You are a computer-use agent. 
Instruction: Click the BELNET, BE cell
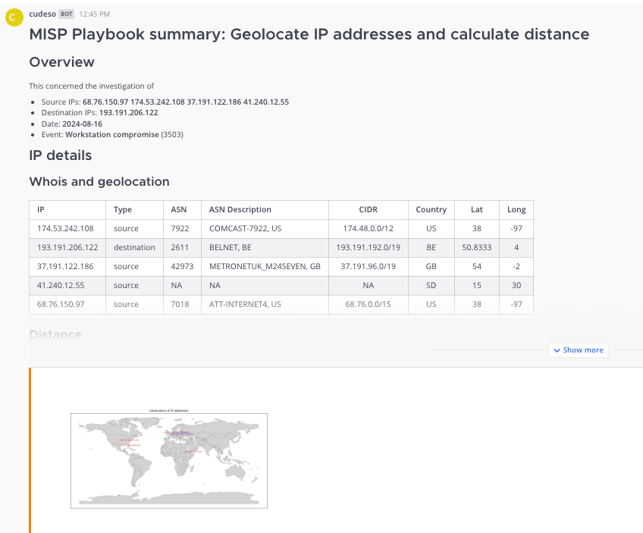point(265,248)
